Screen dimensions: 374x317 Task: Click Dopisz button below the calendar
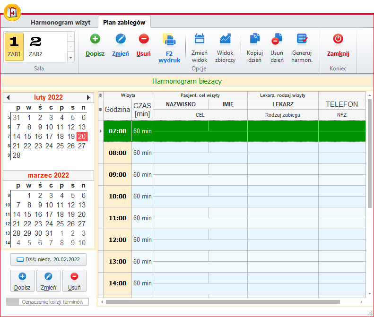pyautogui.click(x=22, y=281)
